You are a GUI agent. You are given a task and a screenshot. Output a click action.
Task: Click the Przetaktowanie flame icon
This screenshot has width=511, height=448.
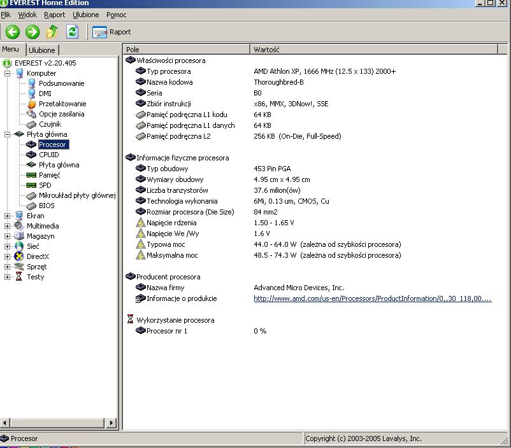coord(32,104)
